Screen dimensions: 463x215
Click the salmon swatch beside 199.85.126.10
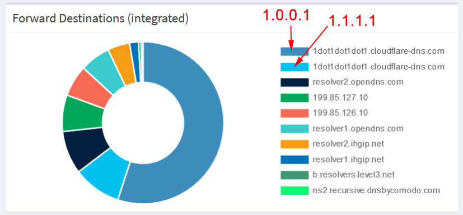[x=294, y=113]
